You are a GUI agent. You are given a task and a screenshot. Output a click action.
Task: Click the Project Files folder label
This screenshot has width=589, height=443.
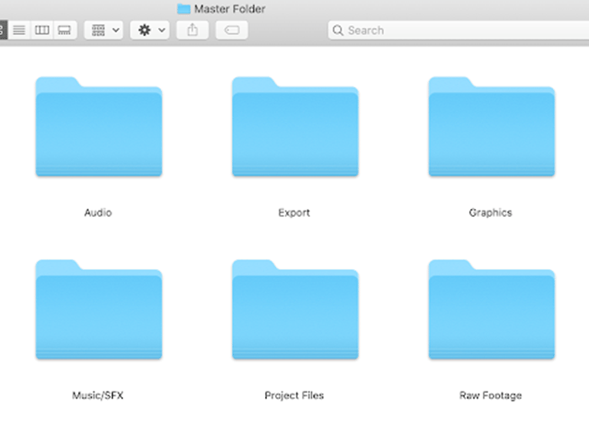pyautogui.click(x=294, y=395)
